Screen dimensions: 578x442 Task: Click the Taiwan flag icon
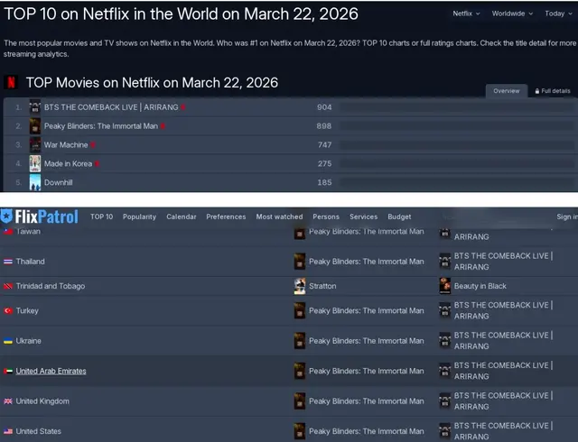(x=8, y=232)
